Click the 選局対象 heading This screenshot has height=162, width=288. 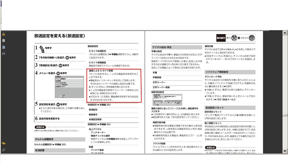(209, 46)
